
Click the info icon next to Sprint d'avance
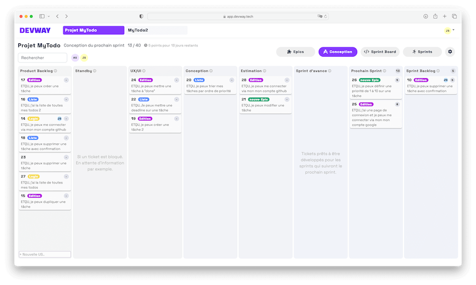(331, 71)
